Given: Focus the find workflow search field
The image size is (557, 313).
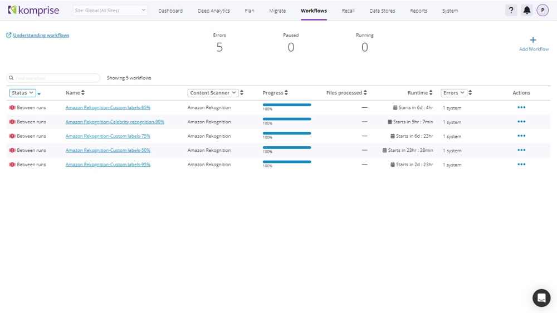Looking at the screenshot, I should pyautogui.click(x=53, y=78).
